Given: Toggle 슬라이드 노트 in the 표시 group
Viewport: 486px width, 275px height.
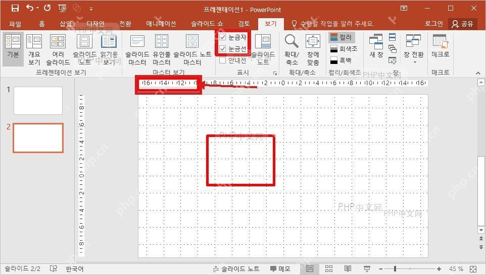Looking at the screenshot, I should [x=263, y=49].
